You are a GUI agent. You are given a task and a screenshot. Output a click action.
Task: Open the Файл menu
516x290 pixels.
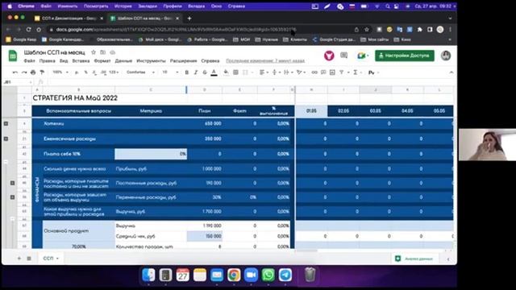point(29,61)
